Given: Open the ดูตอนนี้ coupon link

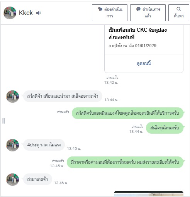Looking at the screenshot, I should 144,63.
